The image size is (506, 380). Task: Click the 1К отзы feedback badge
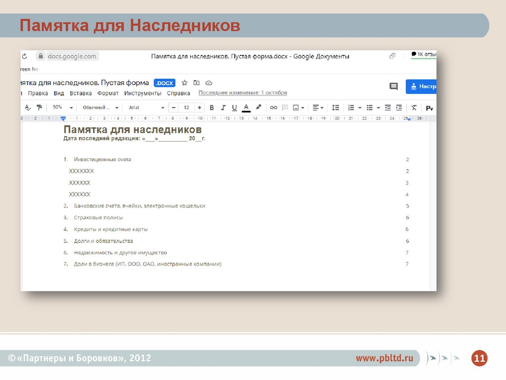point(423,54)
